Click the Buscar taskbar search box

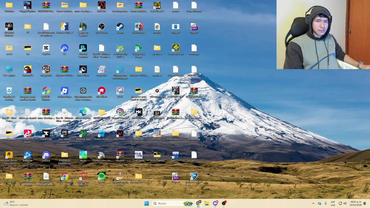coord(173,203)
